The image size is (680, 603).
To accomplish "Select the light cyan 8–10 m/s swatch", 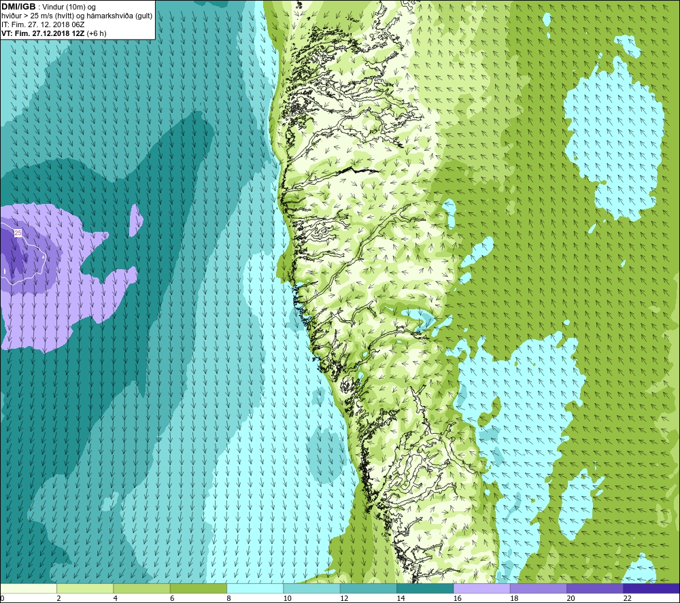I will (255, 589).
